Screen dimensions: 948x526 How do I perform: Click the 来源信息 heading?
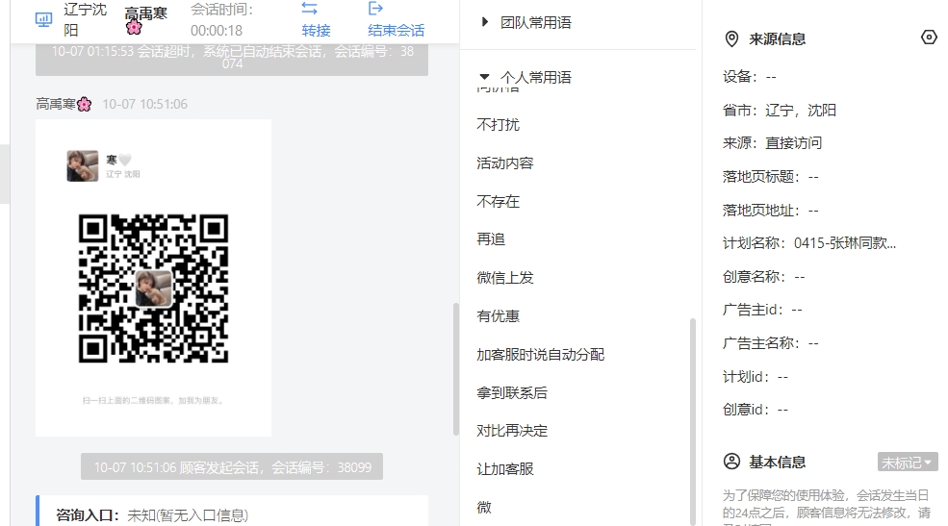[777, 39]
